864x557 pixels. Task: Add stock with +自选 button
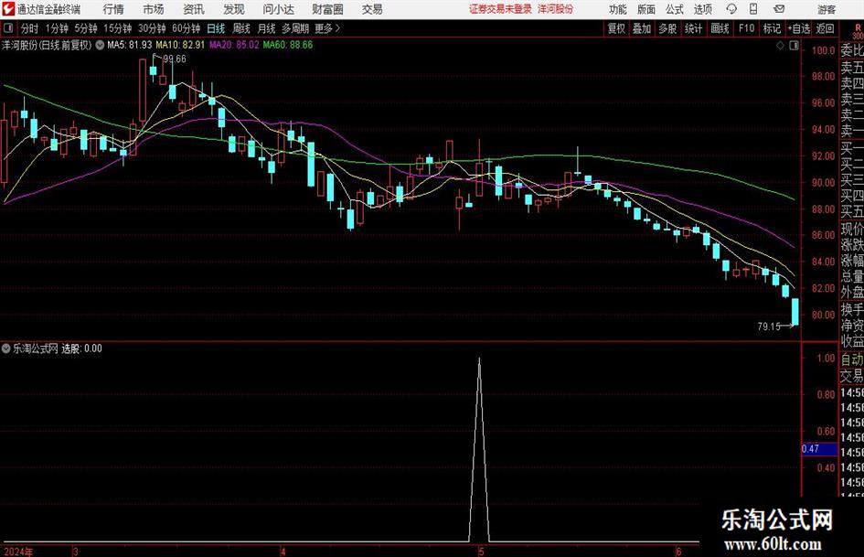click(x=798, y=28)
